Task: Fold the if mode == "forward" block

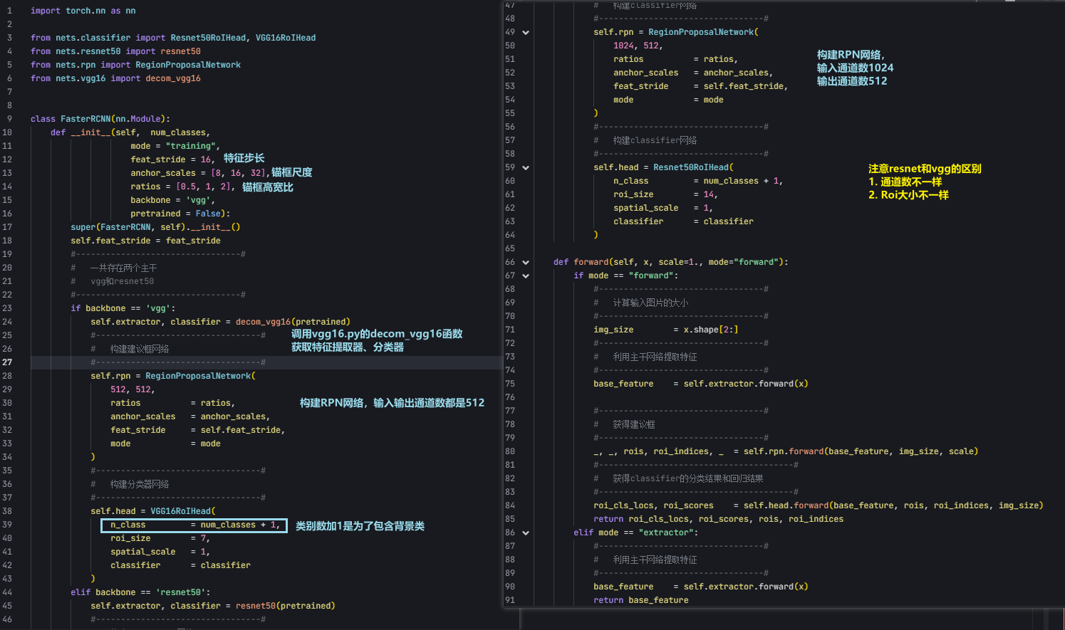Action: click(x=526, y=276)
